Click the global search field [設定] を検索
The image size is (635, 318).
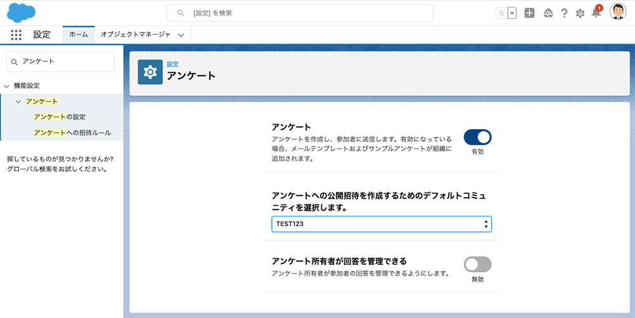[x=300, y=13]
